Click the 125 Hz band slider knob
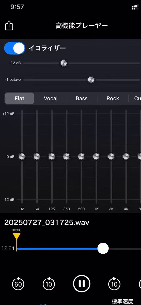This screenshot has width=141, height=305. point(52,156)
